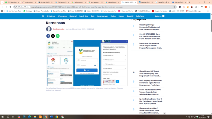Open Windows taskbar search
The height and width of the screenshot is (119, 212).
(x=8, y=117)
